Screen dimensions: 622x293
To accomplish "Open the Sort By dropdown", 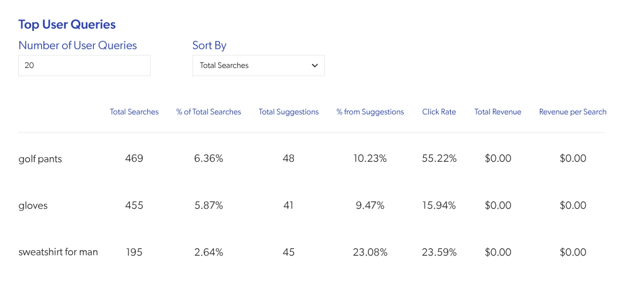I will point(258,66).
